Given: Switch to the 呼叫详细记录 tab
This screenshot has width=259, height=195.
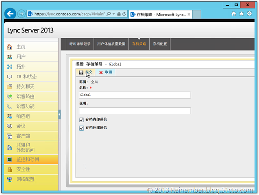Looking at the screenshot, I should click(x=80, y=44).
